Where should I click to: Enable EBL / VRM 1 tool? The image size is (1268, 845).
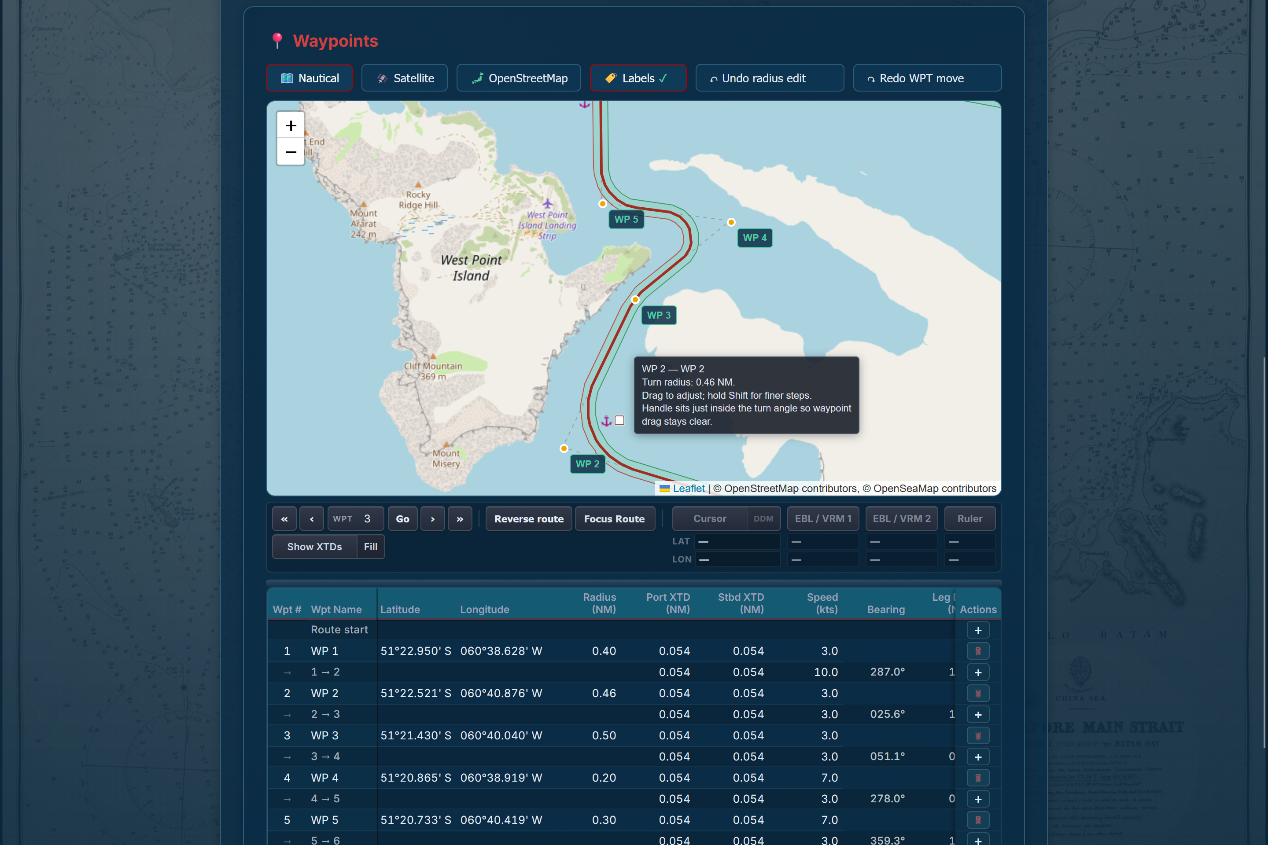pyautogui.click(x=823, y=518)
